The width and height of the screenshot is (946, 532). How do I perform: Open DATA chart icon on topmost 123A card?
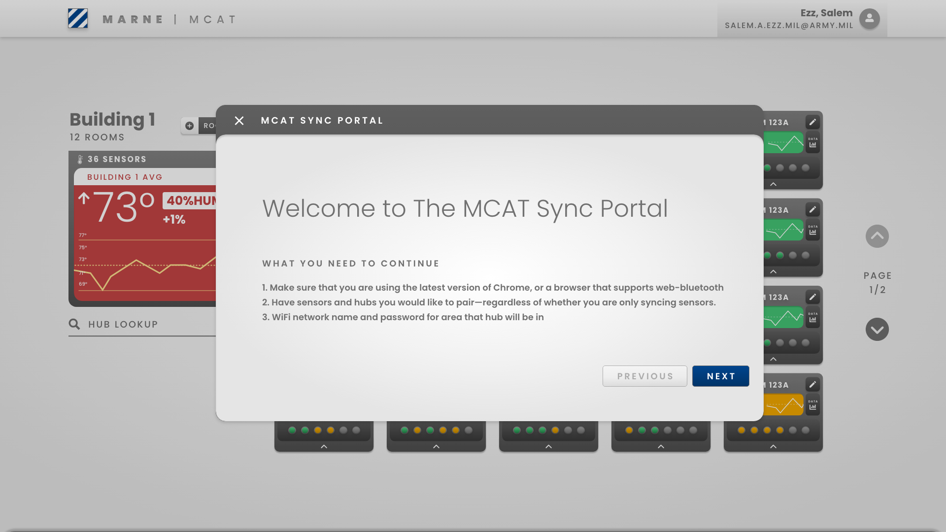tap(812, 142)
